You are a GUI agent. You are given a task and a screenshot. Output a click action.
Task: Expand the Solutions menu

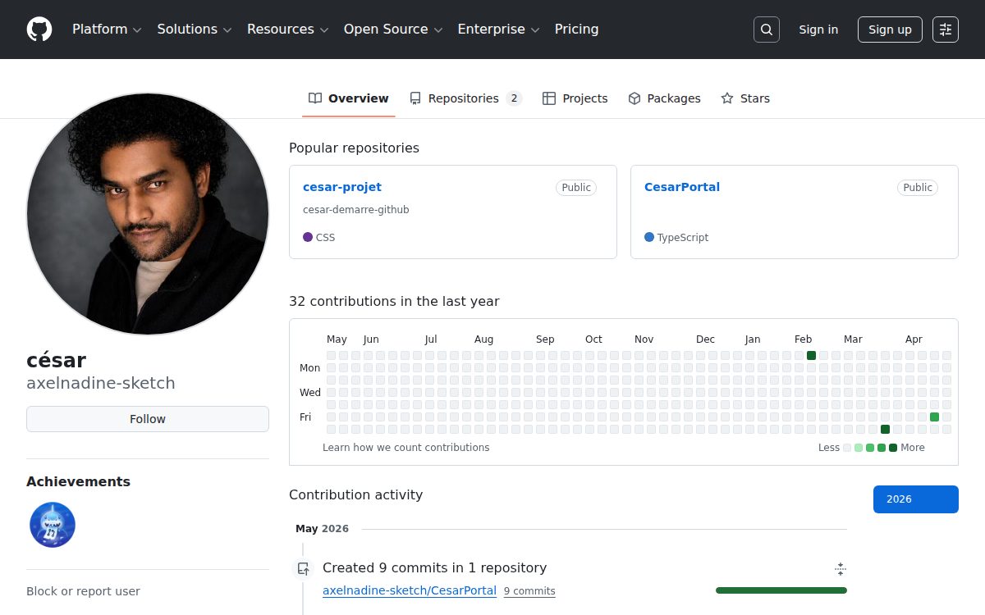[195, 30]
